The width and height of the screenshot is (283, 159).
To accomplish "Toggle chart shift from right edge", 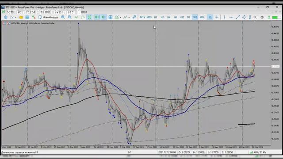I will (x=103, y=17).
